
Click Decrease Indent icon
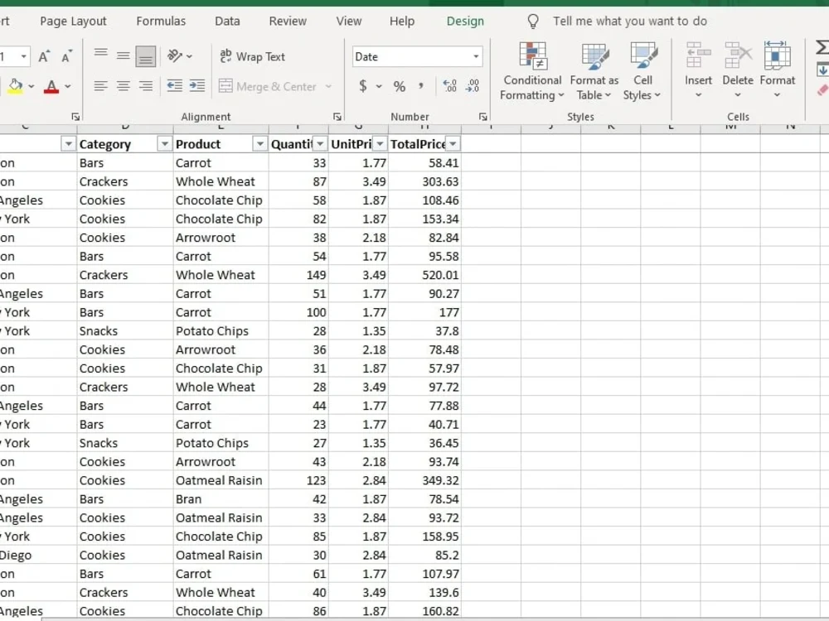point(174,86)
